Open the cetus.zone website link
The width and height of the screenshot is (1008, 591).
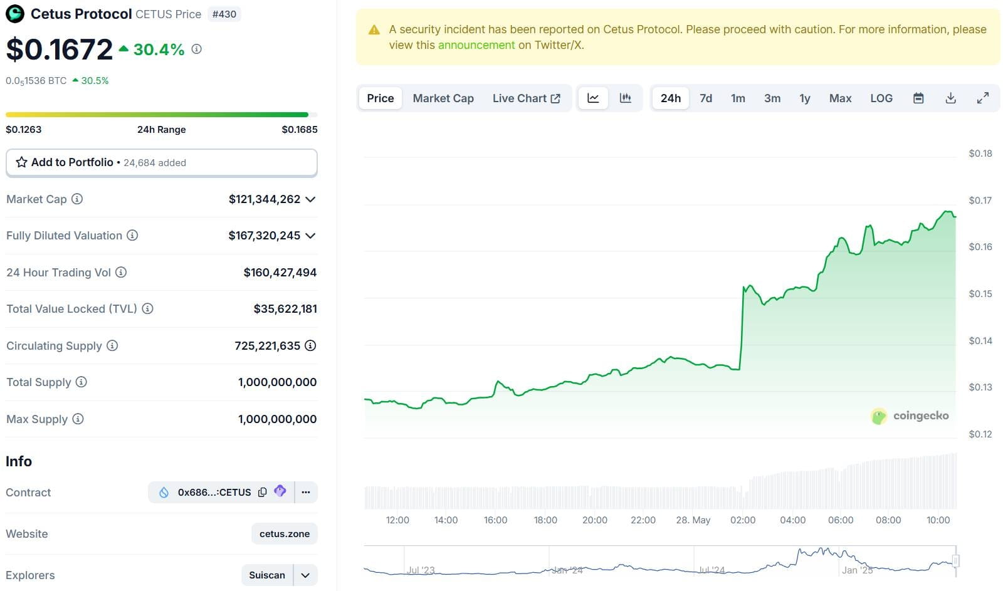(x=285, y=534)
